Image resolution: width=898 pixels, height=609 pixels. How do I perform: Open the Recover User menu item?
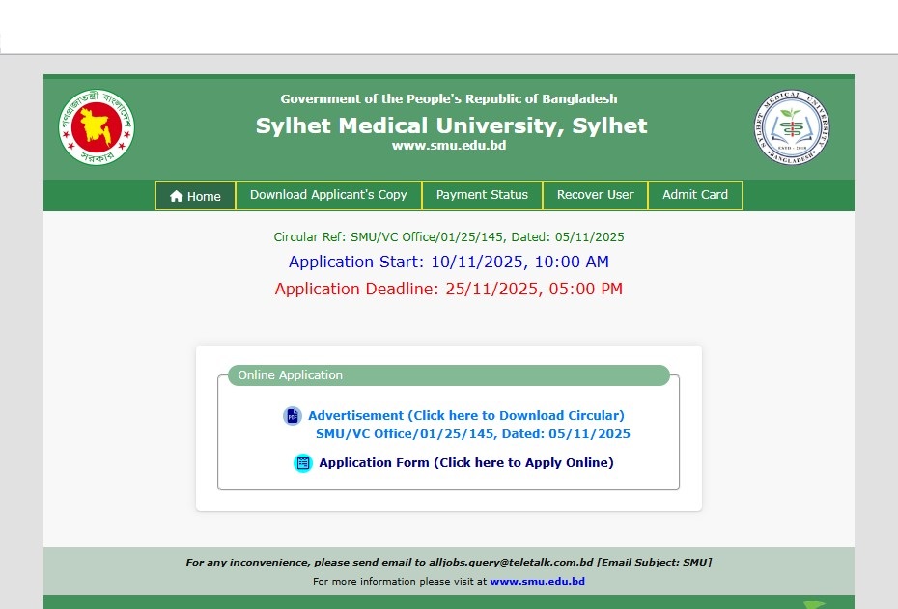click(x=595, y=195)
